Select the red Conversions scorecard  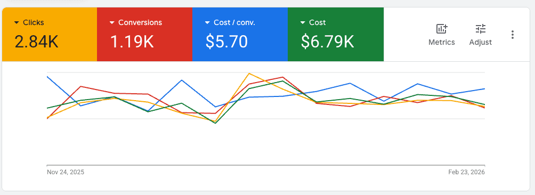pos(144,35)
